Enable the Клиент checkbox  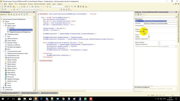(149, 35)
